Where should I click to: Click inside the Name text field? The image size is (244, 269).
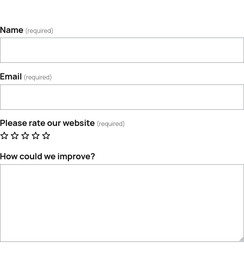coord(122,50)
